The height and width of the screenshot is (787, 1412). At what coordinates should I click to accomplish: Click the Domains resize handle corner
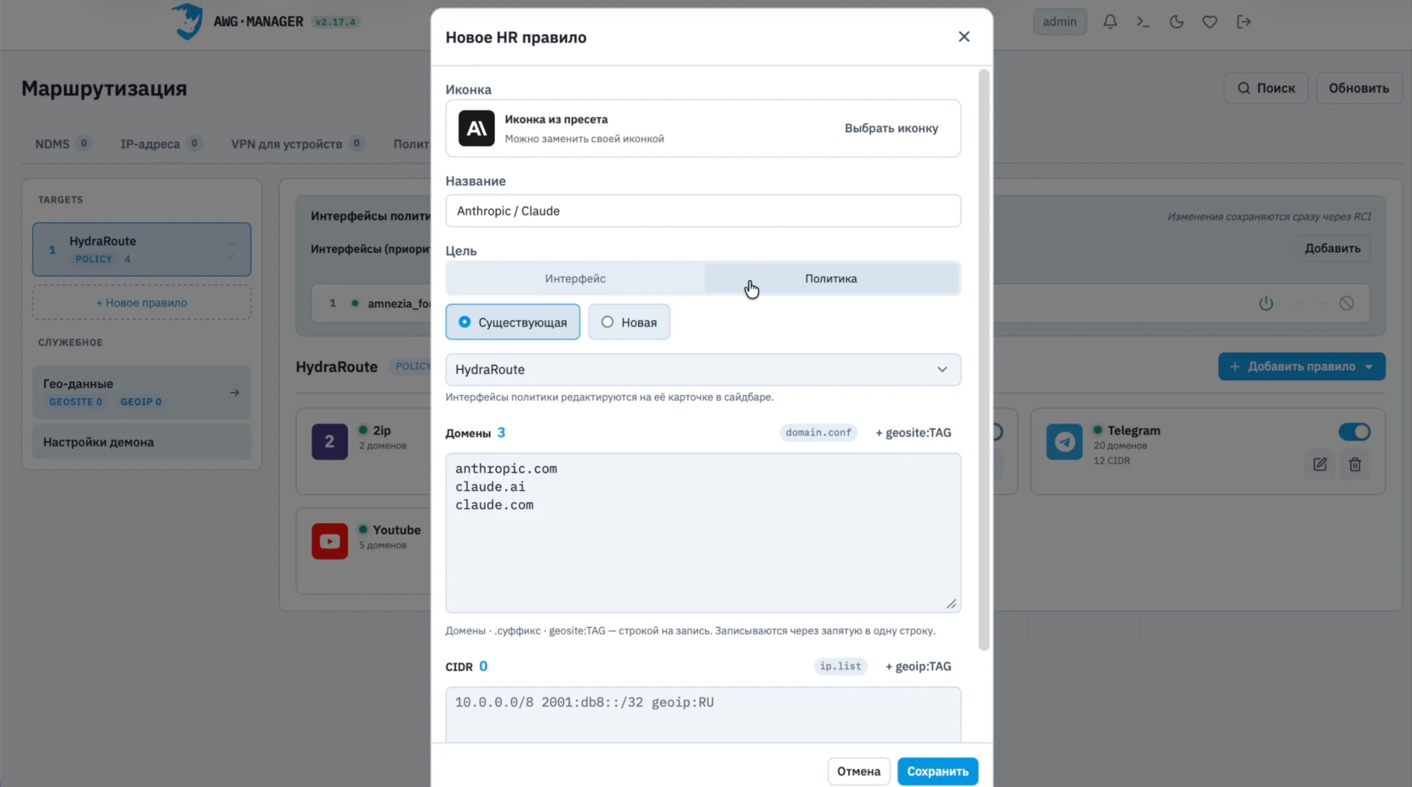[x=951, y=604]
